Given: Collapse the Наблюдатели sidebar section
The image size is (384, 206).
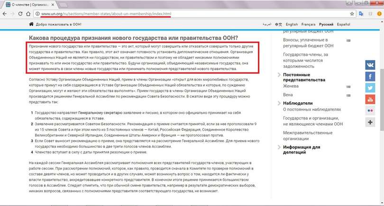Looking at the screenshot, I should coord(279,102).
